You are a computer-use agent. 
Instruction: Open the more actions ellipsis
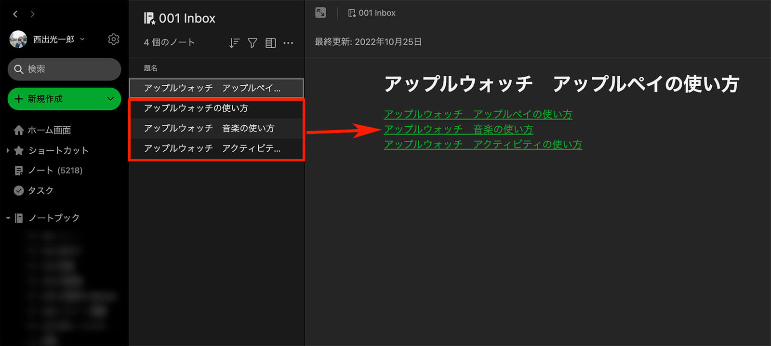point(288,43)
